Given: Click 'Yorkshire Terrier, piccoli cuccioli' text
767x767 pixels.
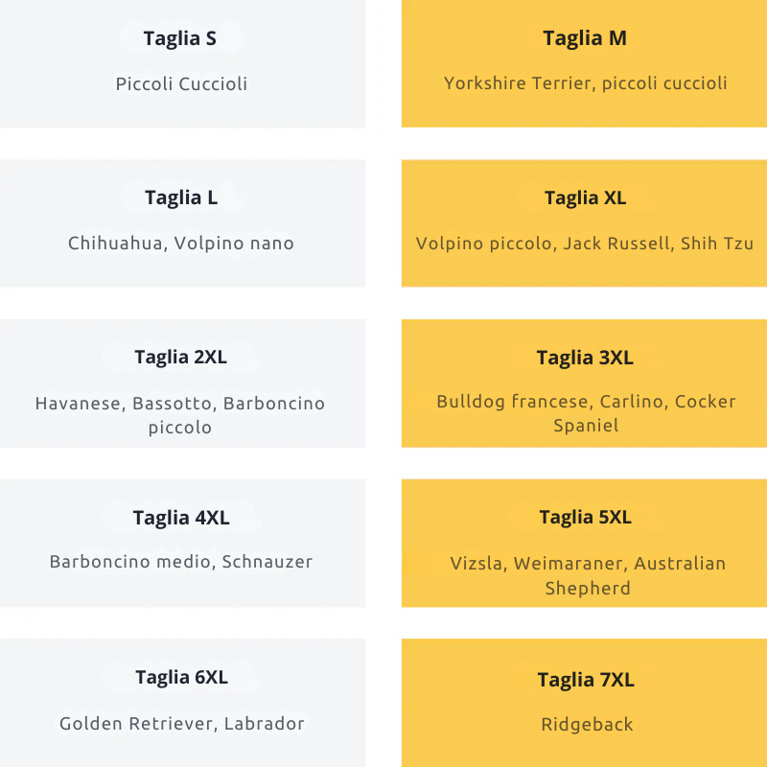Looking at the screenshot, I should [x=585, y=83].
